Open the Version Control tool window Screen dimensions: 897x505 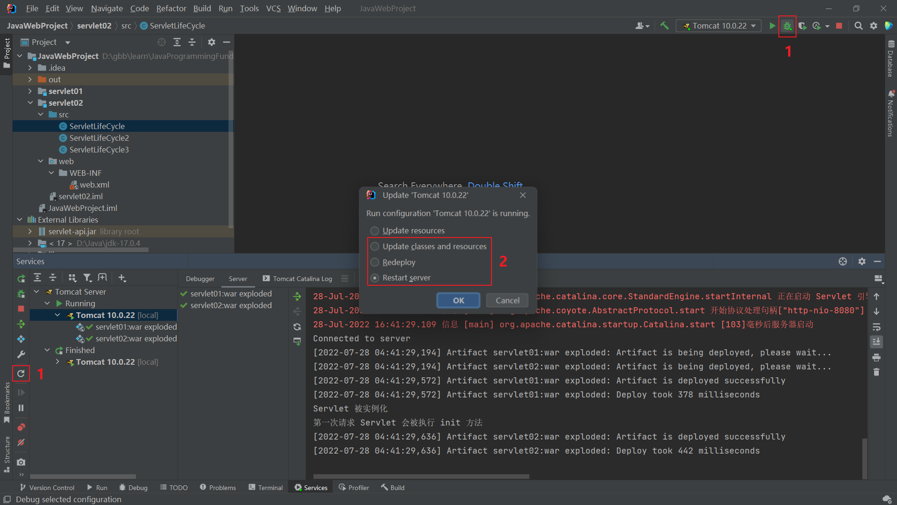click(x=47, y=487)
